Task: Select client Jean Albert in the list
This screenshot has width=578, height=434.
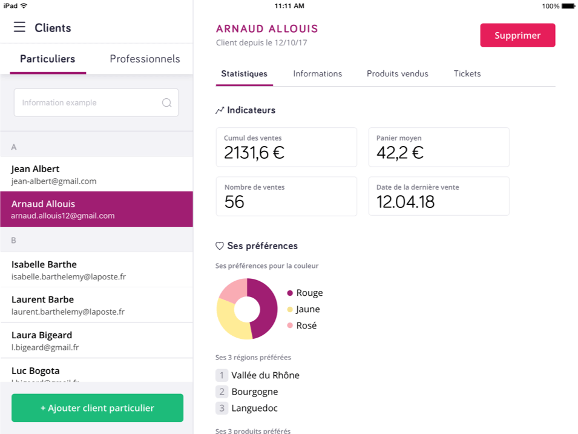Action: click(97, 174)
